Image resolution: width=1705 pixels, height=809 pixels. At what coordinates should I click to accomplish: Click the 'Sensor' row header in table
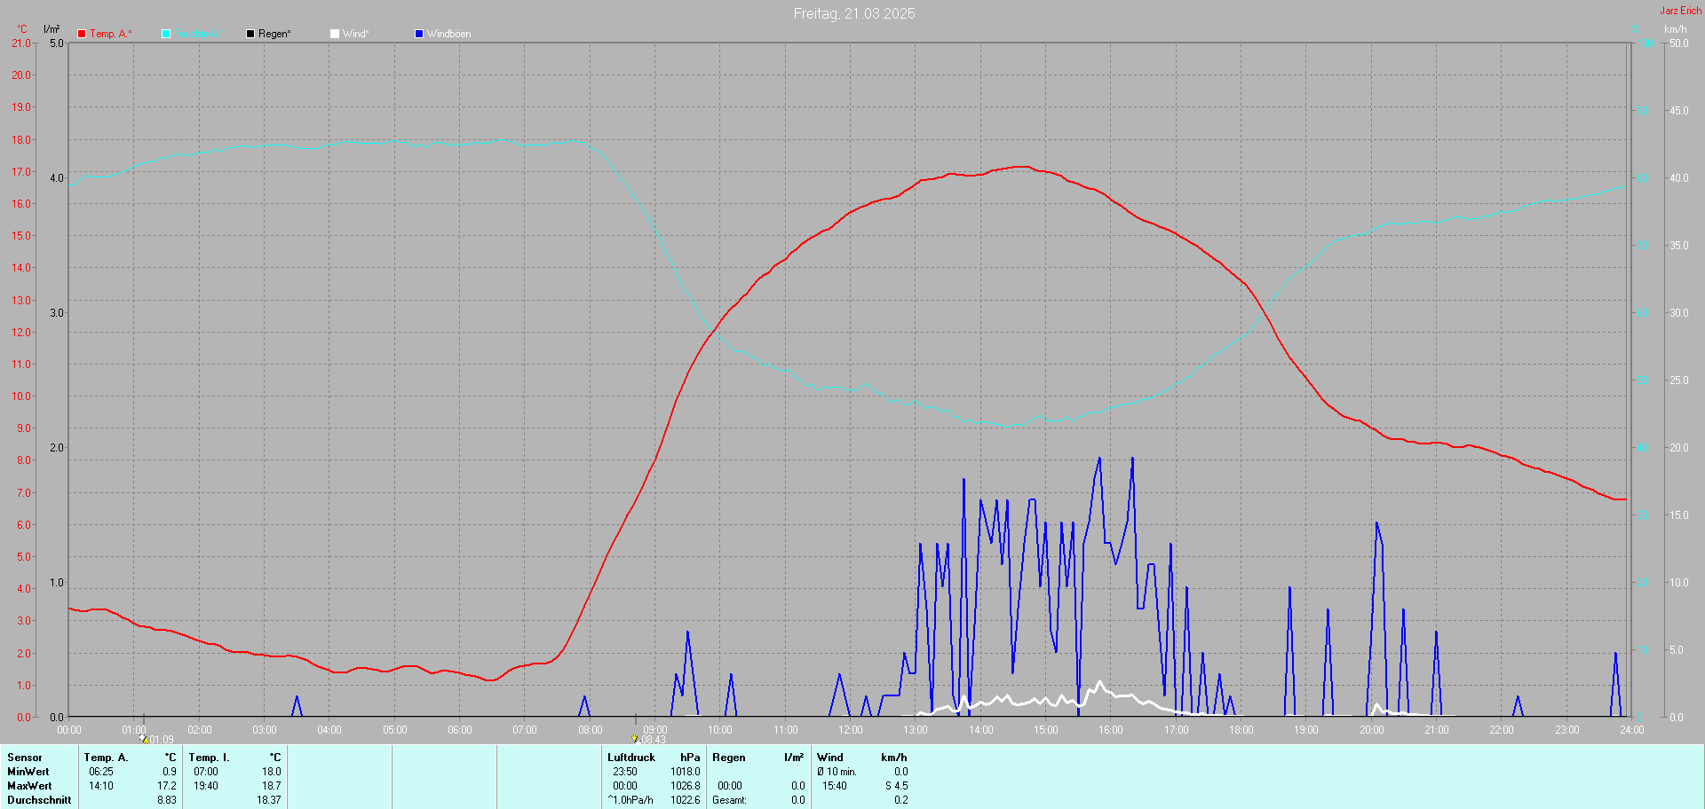(x=25, y=758)
